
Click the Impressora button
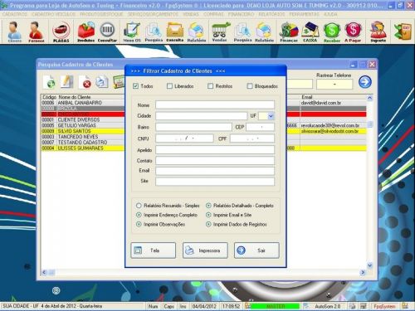(x=205, y=250)
